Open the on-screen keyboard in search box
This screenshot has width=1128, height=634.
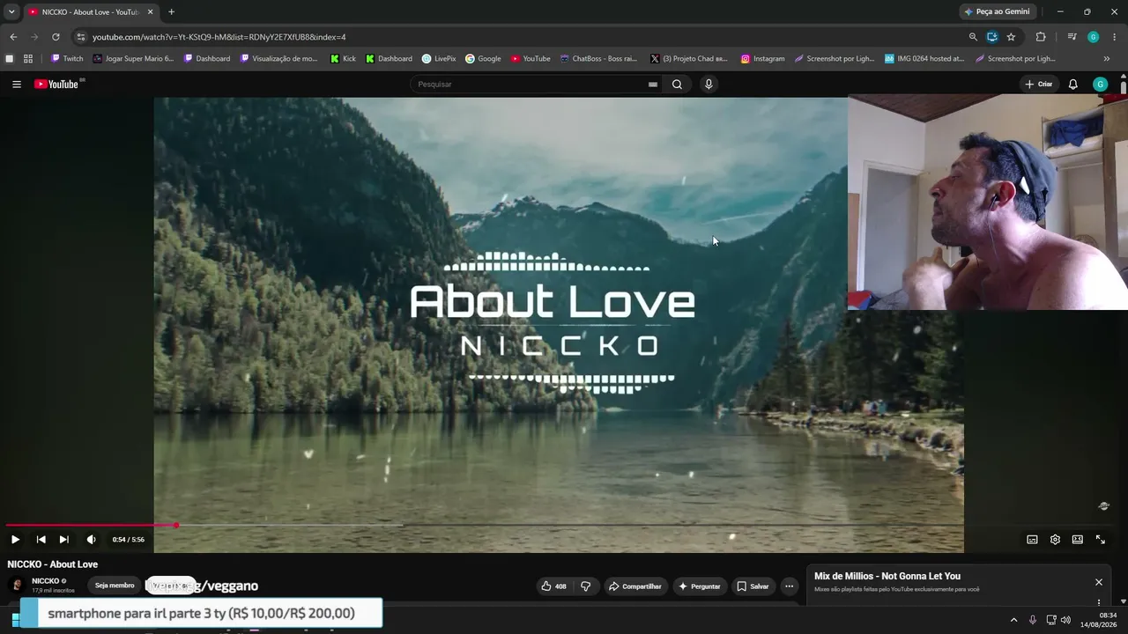click(653, 85)
